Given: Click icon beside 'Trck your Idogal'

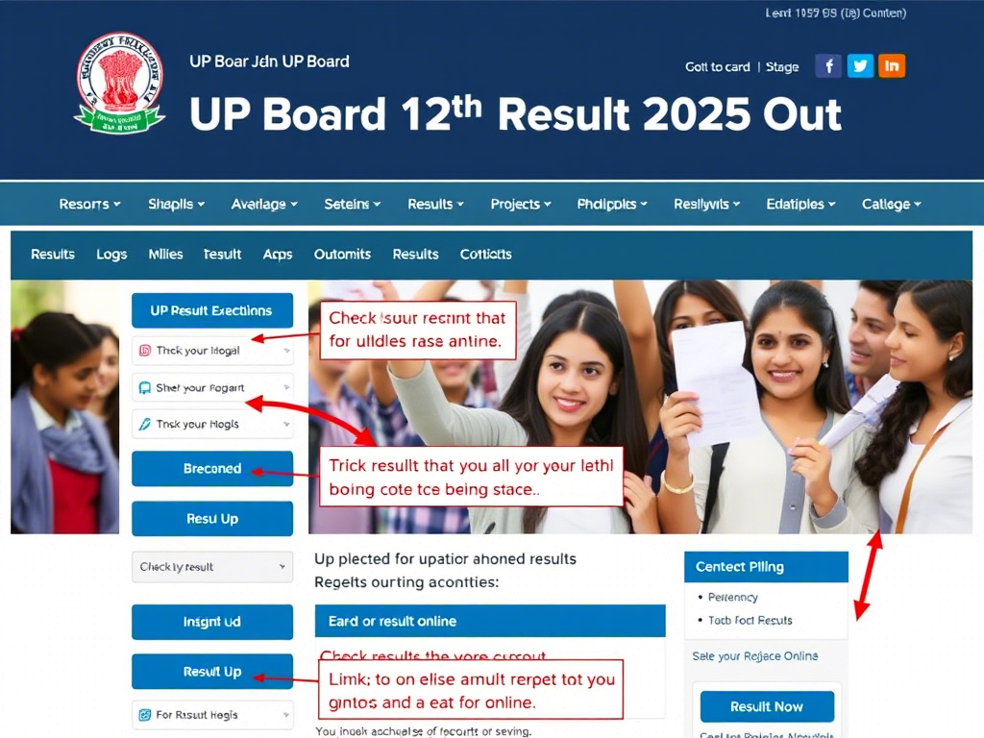Looking at the screenshot, I should point(145,350).
